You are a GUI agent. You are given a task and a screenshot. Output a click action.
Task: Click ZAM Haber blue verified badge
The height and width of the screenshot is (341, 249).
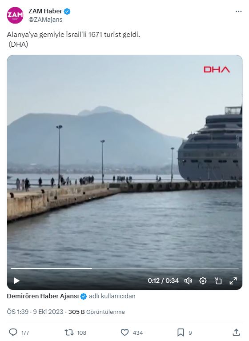tap(67, 11)
